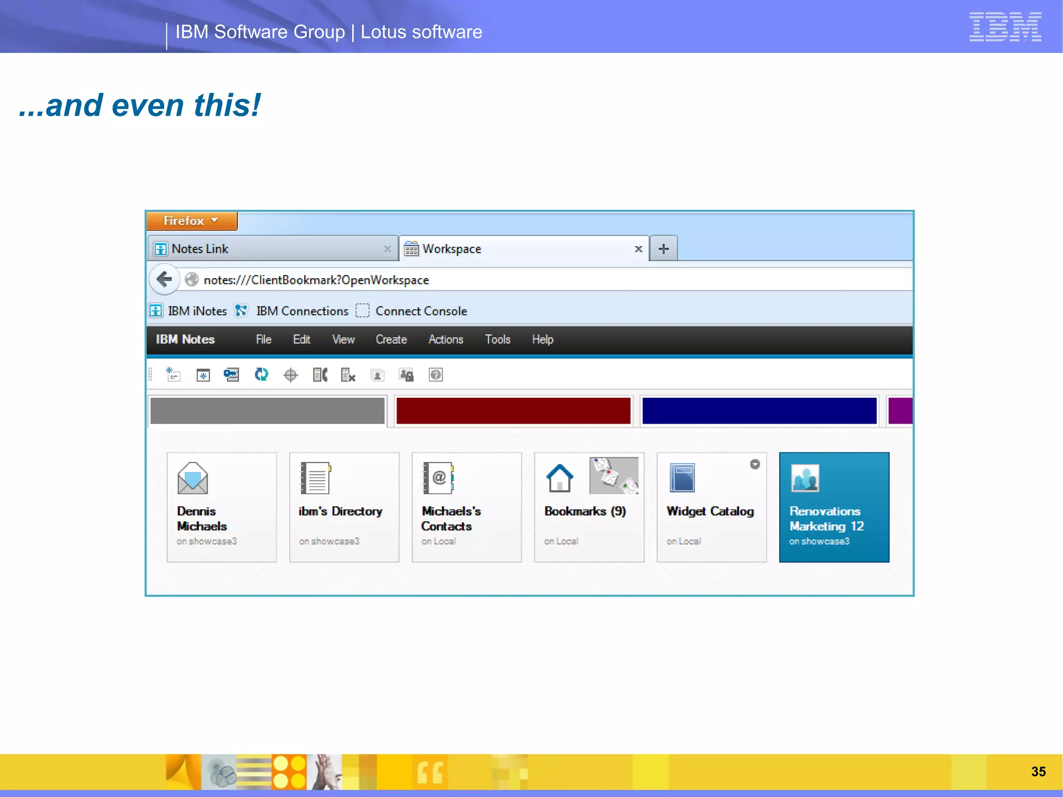Select the gray workspace page tab

pyautogui.click(x=267, y=411)
